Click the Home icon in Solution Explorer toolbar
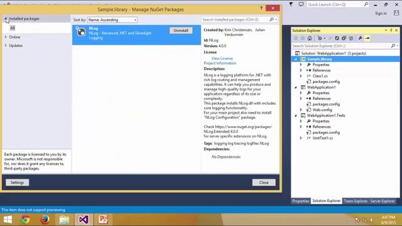The image size is (402, 226). click(310, 38)
